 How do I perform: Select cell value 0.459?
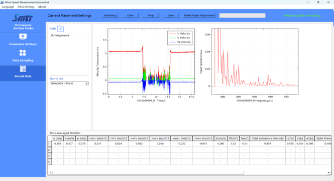click(268, 143)
